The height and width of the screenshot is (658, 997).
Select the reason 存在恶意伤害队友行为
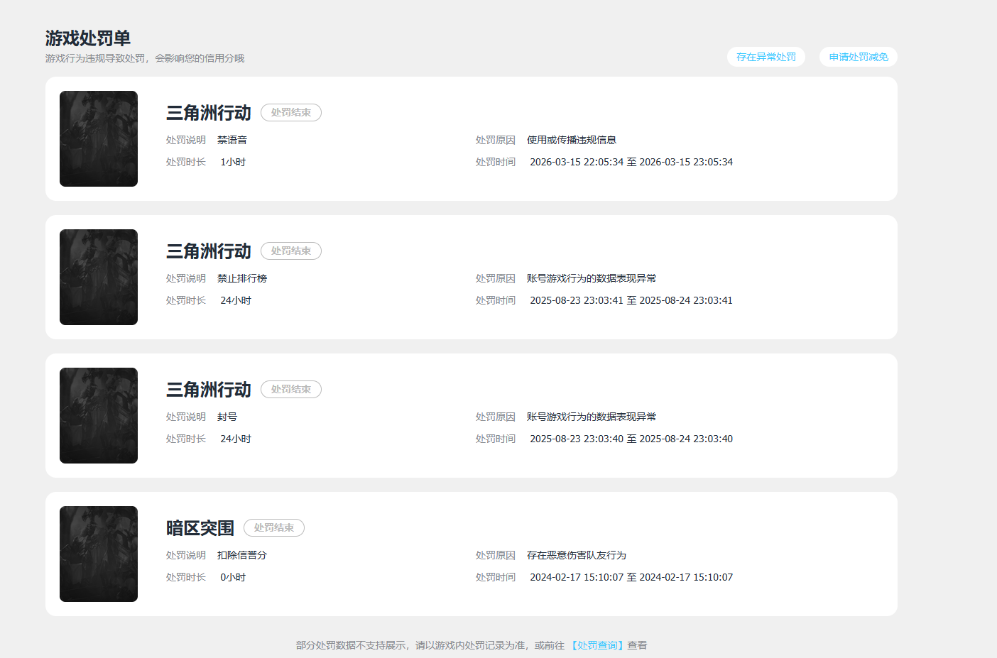(577, 555)
